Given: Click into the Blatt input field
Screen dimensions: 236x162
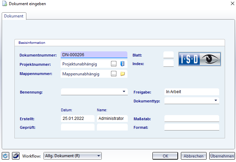Looking at the screenshot, I should pos(169,55).
